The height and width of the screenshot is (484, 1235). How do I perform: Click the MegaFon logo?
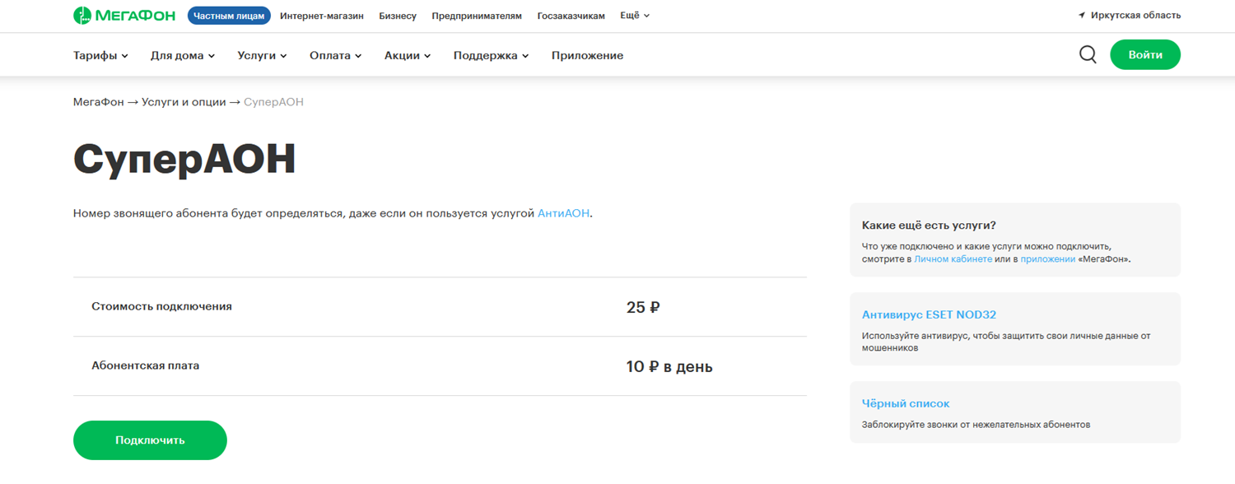(x=124, y=16)
